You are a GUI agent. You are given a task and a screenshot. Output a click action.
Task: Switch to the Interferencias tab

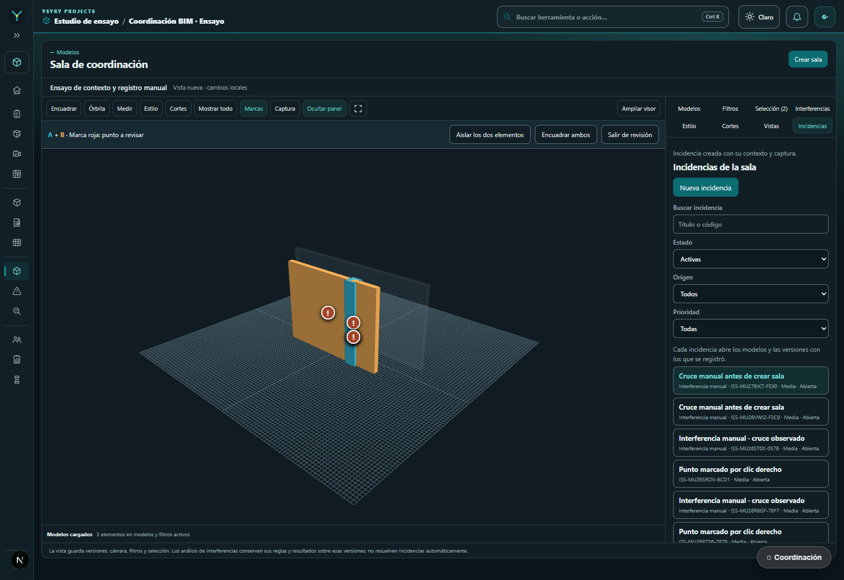pos(812,109)
